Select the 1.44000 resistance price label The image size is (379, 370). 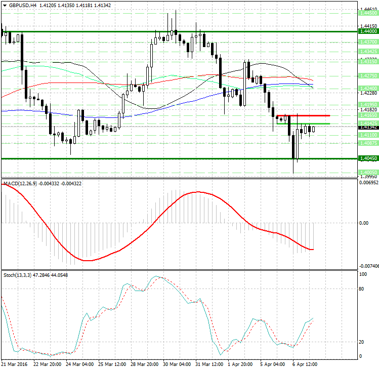[367, 31]
